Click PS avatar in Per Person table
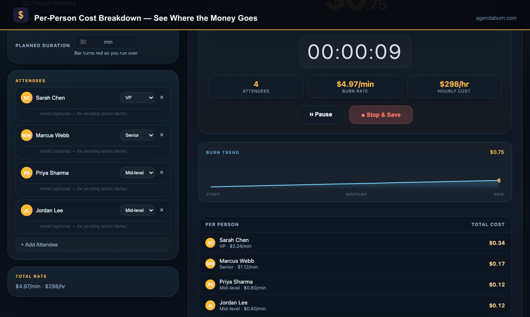The height and width of the screenshot is (317, 530). point(210,284)
